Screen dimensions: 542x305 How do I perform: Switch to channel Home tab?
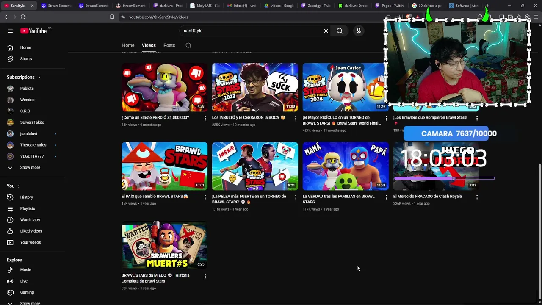point(128,45)
